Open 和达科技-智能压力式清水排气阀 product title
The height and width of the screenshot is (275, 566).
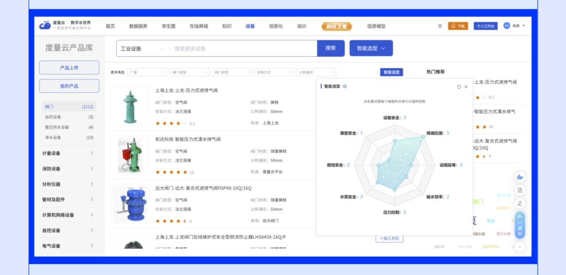pyautogui.click(x=188, y=139)
